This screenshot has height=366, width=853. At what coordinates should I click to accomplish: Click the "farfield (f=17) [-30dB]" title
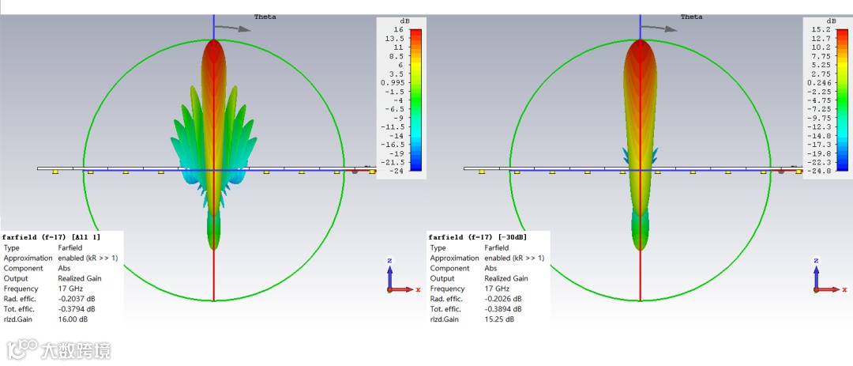(x=478, y=237)
